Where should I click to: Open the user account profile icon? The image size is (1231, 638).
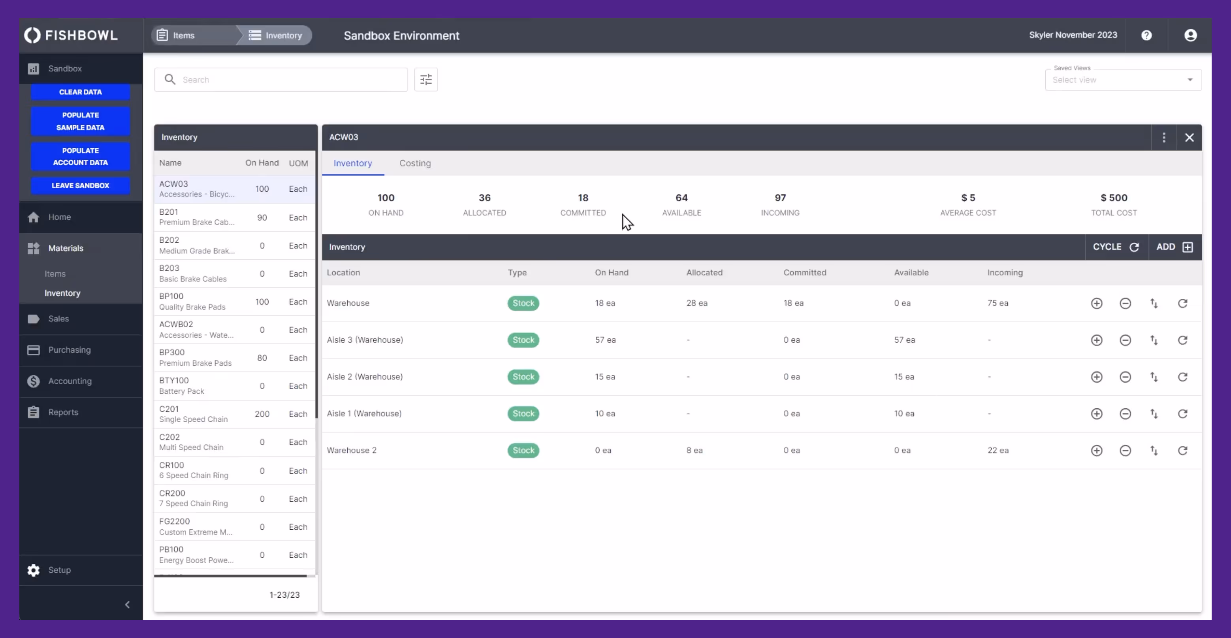click(x=1190, y=36)
